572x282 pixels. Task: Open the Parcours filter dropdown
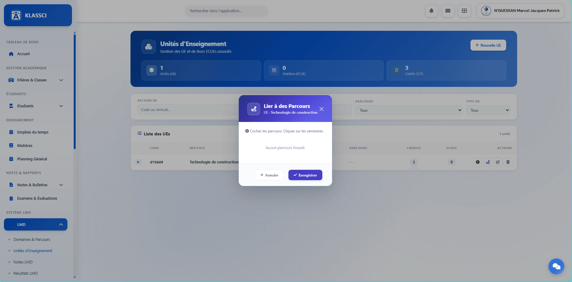coord(409,110)
